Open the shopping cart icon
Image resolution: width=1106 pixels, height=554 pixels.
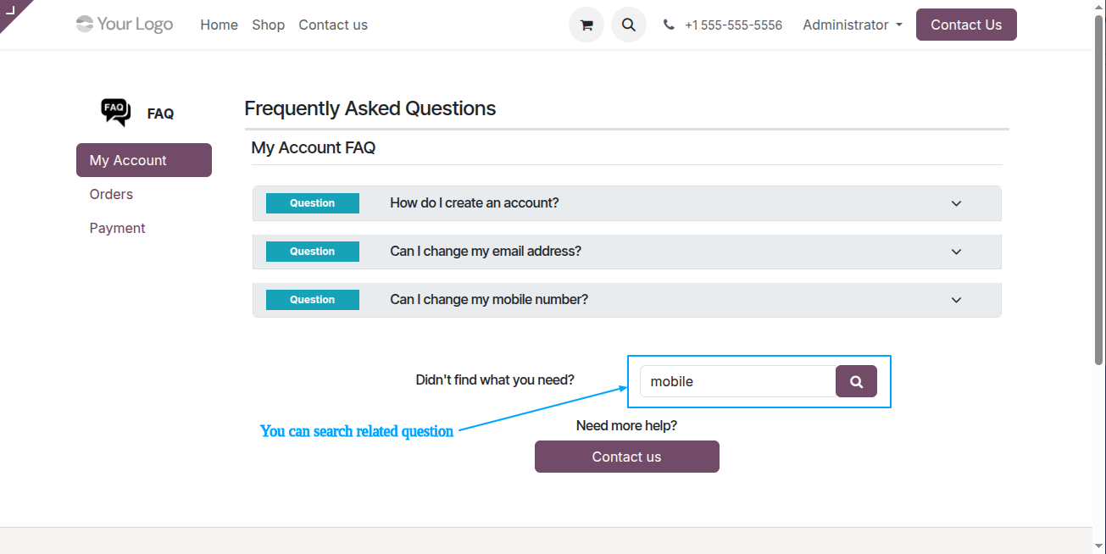pyautogui.click(x=586, y=25)
